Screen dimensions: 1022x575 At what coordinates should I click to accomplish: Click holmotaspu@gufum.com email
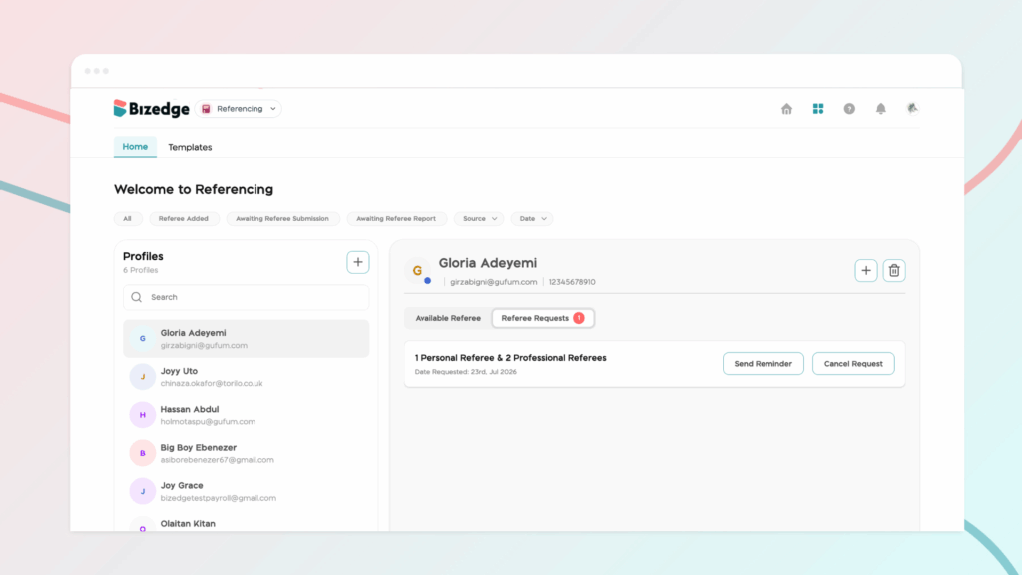coord(208,422)
